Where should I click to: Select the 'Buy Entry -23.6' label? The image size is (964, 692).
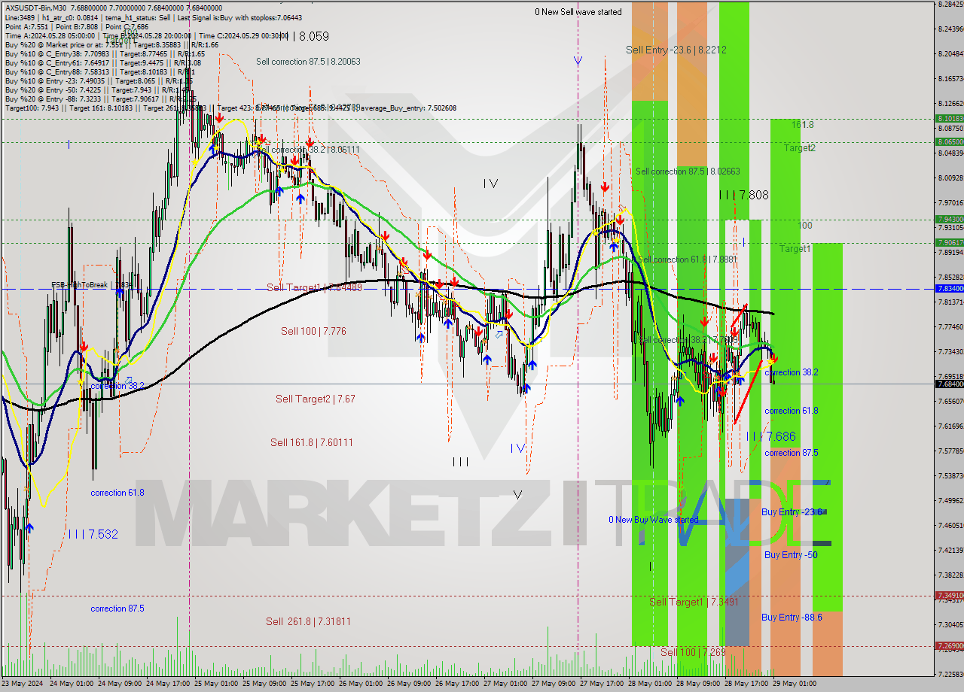pos(792,512)
